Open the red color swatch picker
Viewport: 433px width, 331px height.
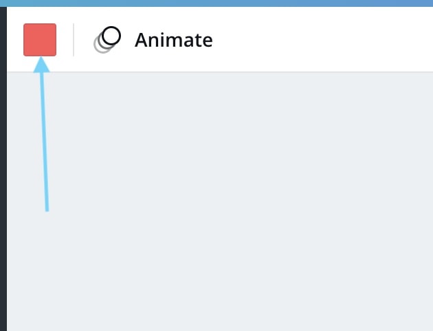40,40
